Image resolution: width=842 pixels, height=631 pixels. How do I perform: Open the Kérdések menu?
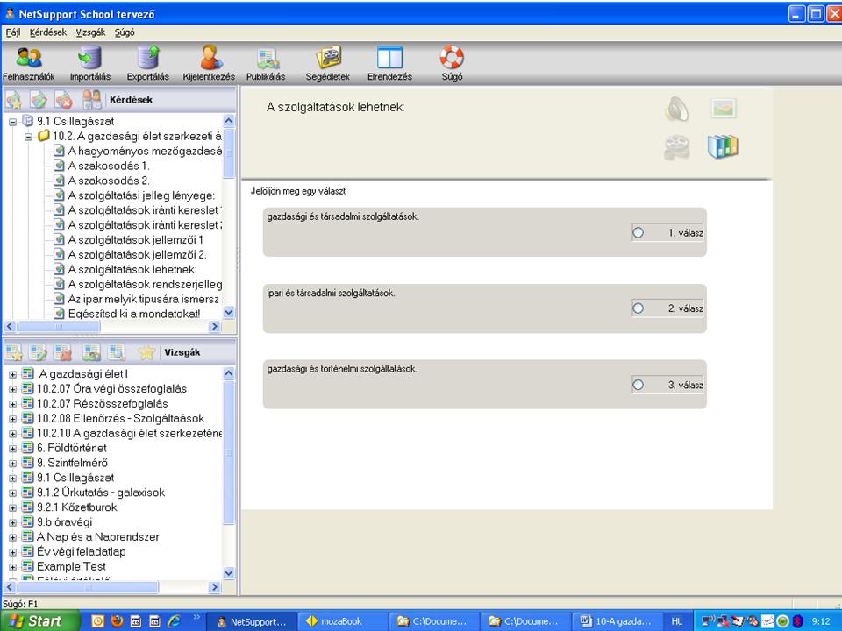tap(48, 32)
